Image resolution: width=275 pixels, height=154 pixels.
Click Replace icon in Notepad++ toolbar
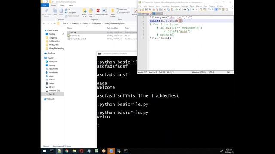pyautogui.click(x=188, y=9)
